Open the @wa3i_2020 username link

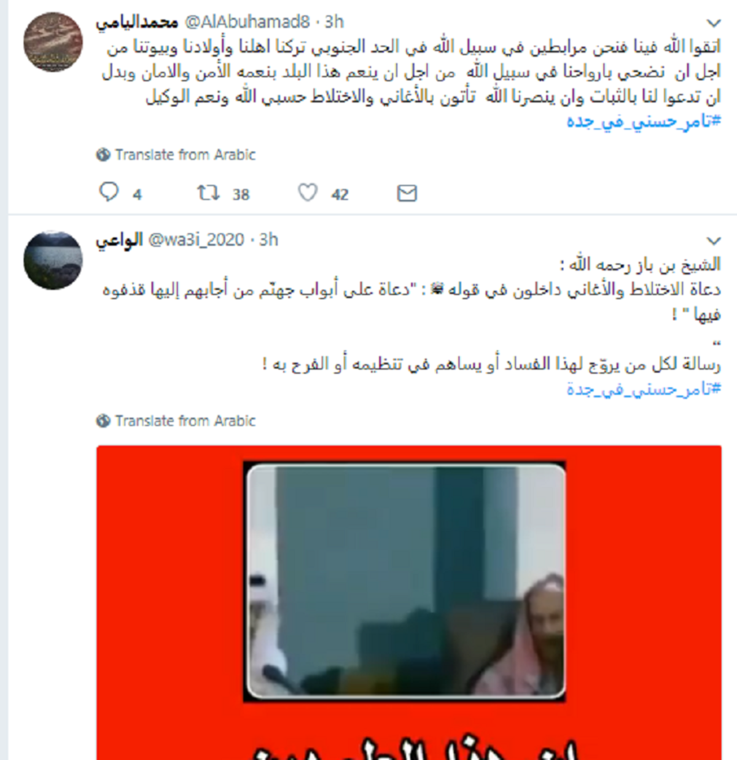pyautogui.click(x=196, y=240)
